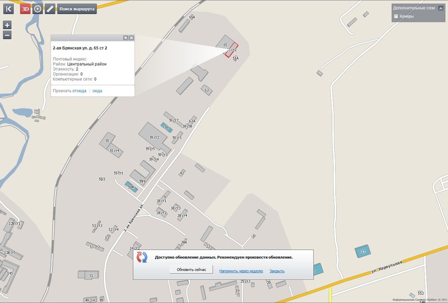
Task: Click the '2-ая Брянская ул.' street label
Action: [x=134, y=218]
